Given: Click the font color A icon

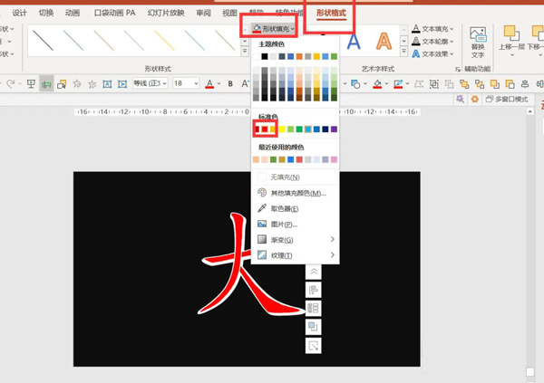Looking at the screenshot, I should click(209, 84).
